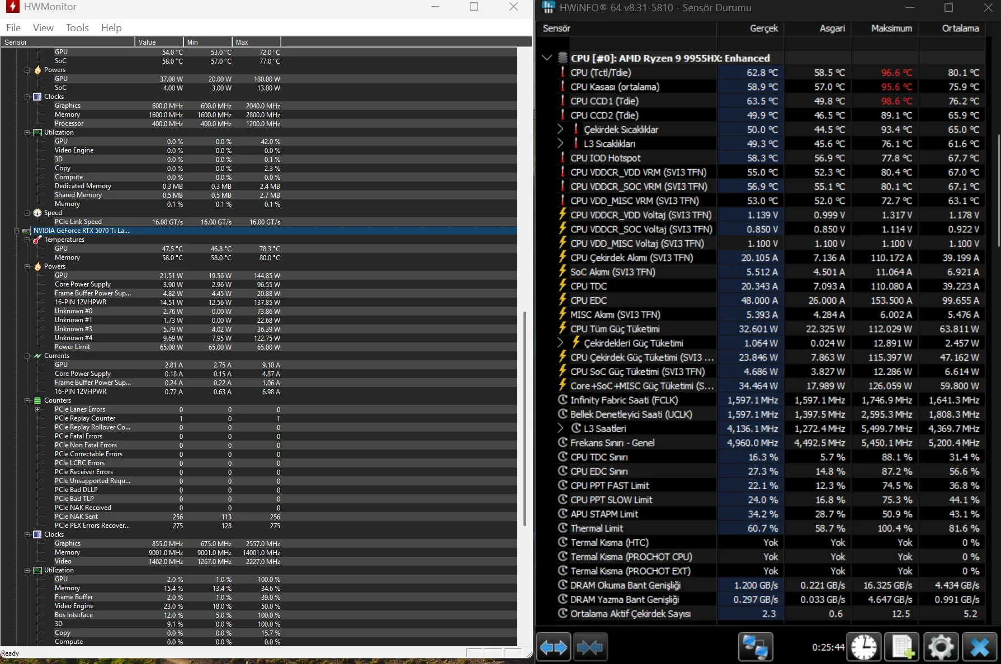Viewport: 1001px width, 664px height.
Task: Click the clock icon on the Frekans Sınırı - Genel row
Action: coord(563,442)
